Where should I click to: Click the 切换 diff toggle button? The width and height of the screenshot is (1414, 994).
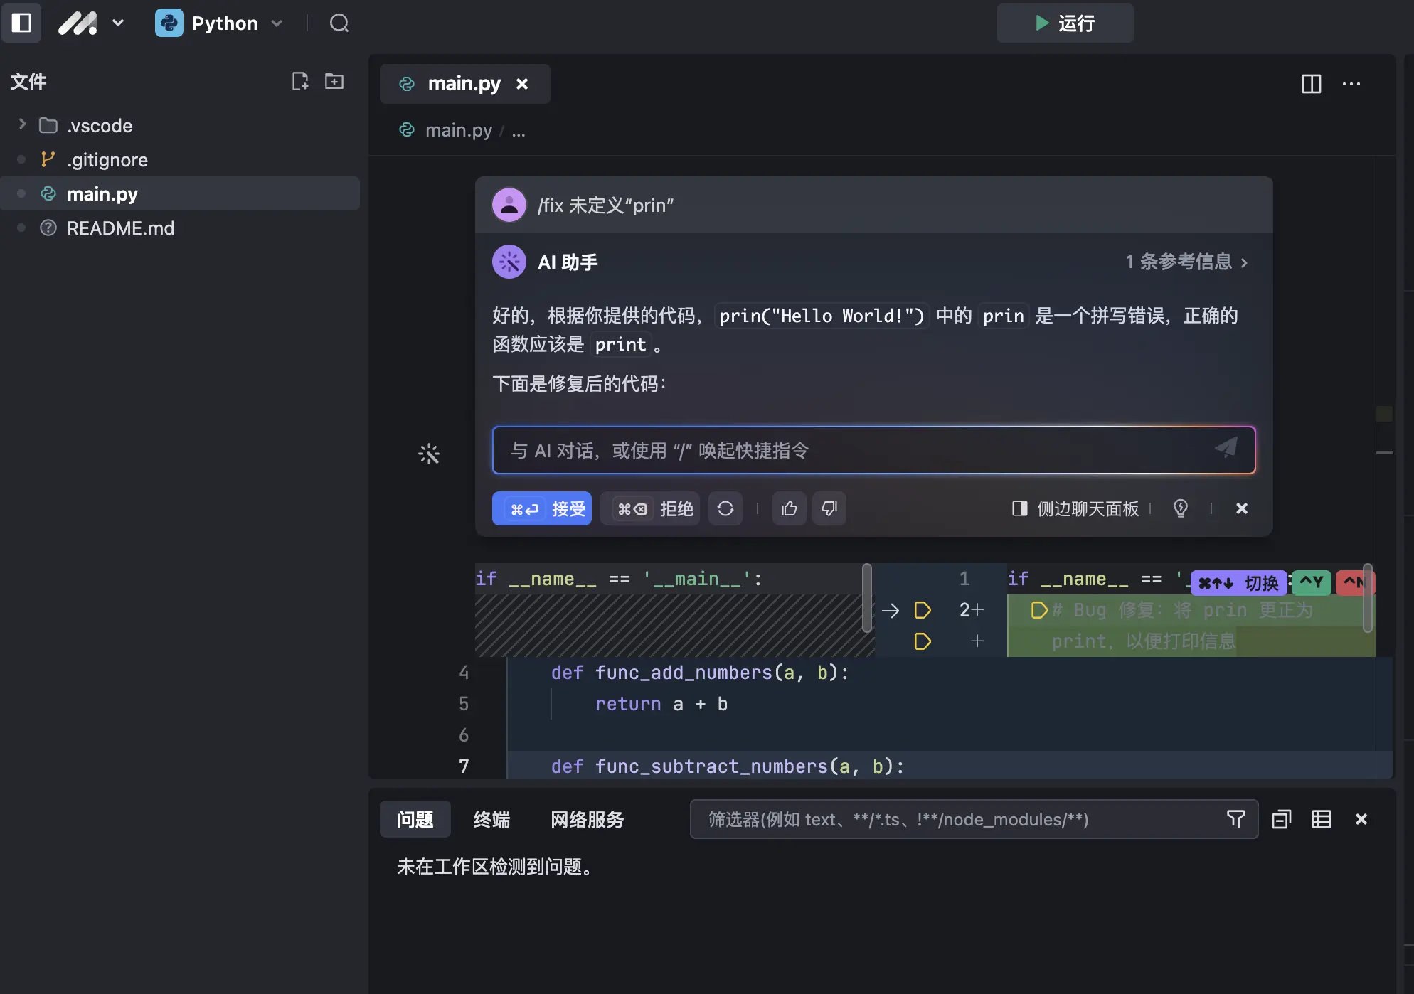(x=1239, y=583)
